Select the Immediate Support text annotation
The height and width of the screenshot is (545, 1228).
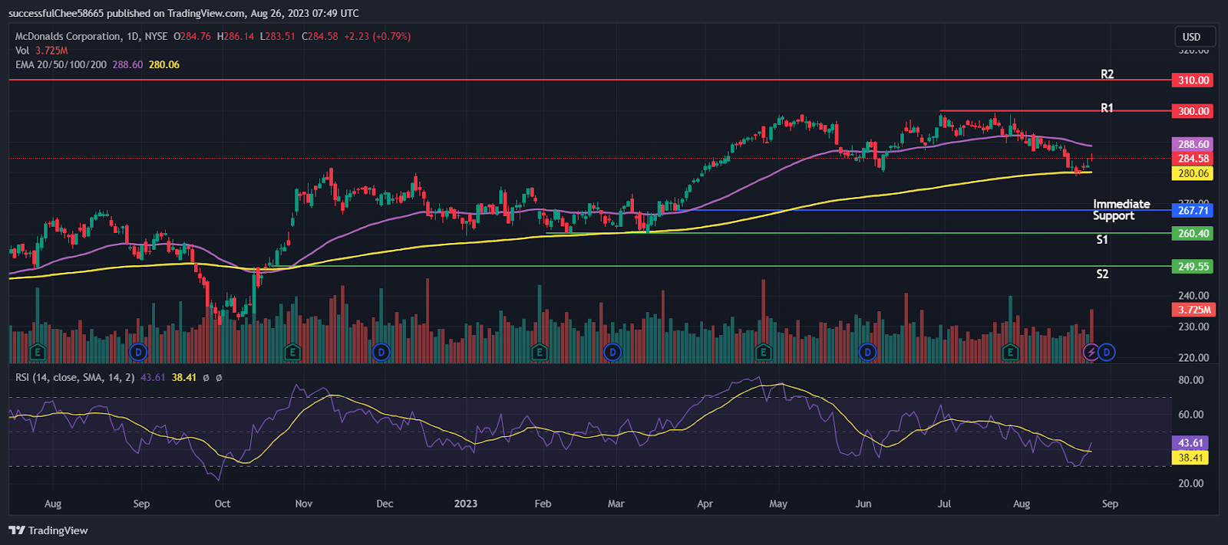click(x=1121, y=209)
